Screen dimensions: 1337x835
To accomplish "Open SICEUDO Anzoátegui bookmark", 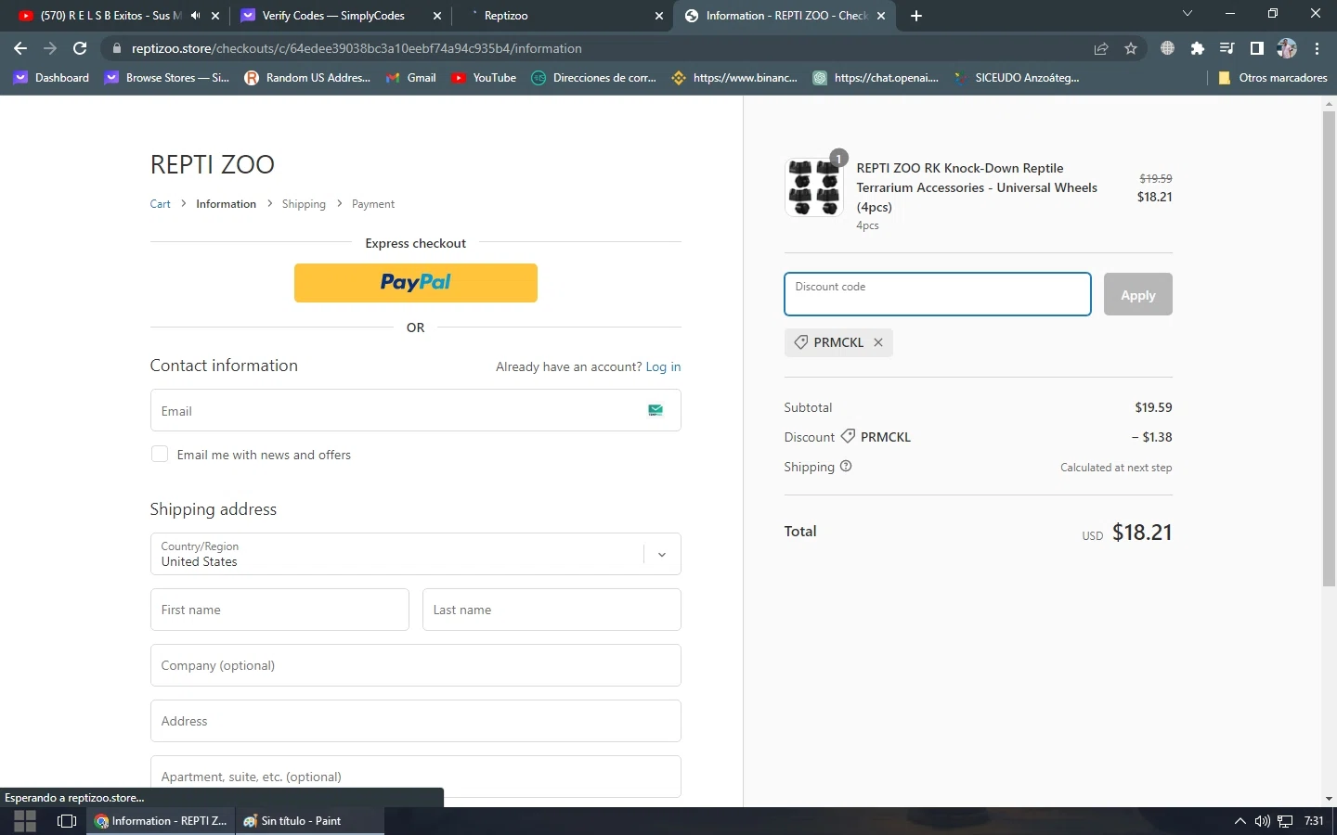I will (x=1016, y=78).
